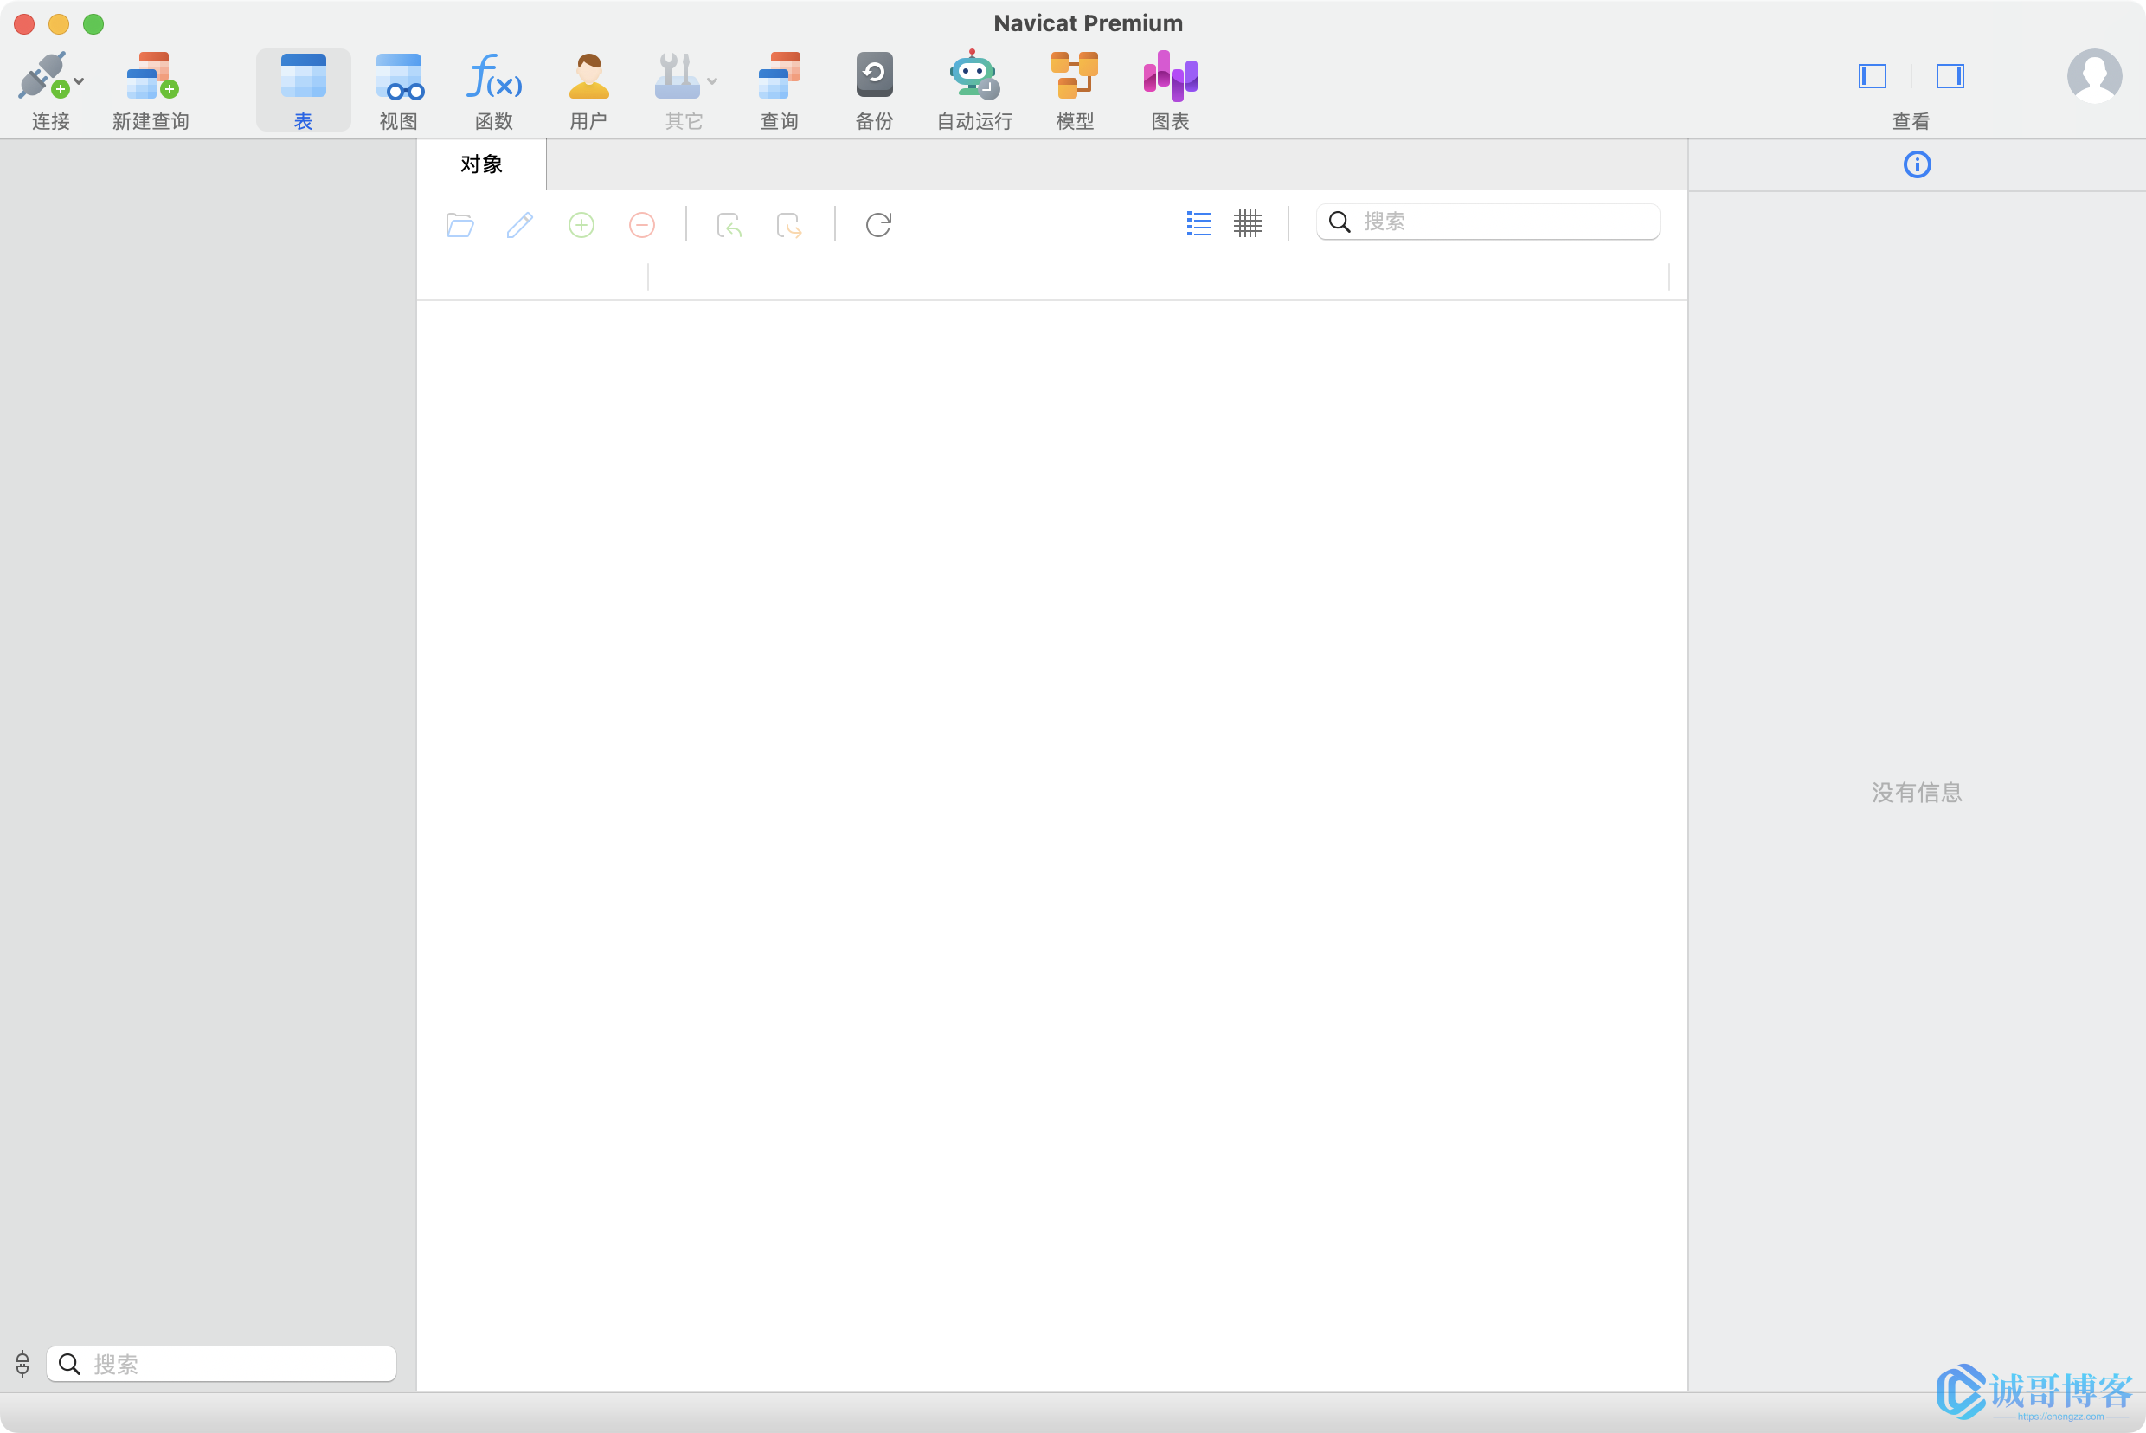Open the Charts (图表) toolbar icon
The image size is (2146, 1433).
1171,75
